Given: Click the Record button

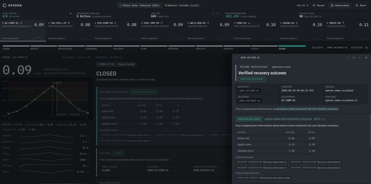Looking at the screenshot, I should [319, 6].
